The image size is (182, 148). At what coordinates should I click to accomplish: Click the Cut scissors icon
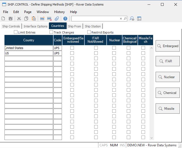(19, 19)
